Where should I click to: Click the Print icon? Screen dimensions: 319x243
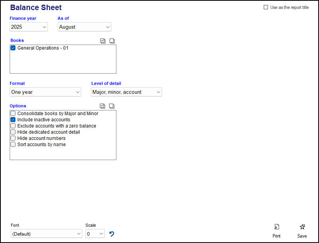pos(276,227)
